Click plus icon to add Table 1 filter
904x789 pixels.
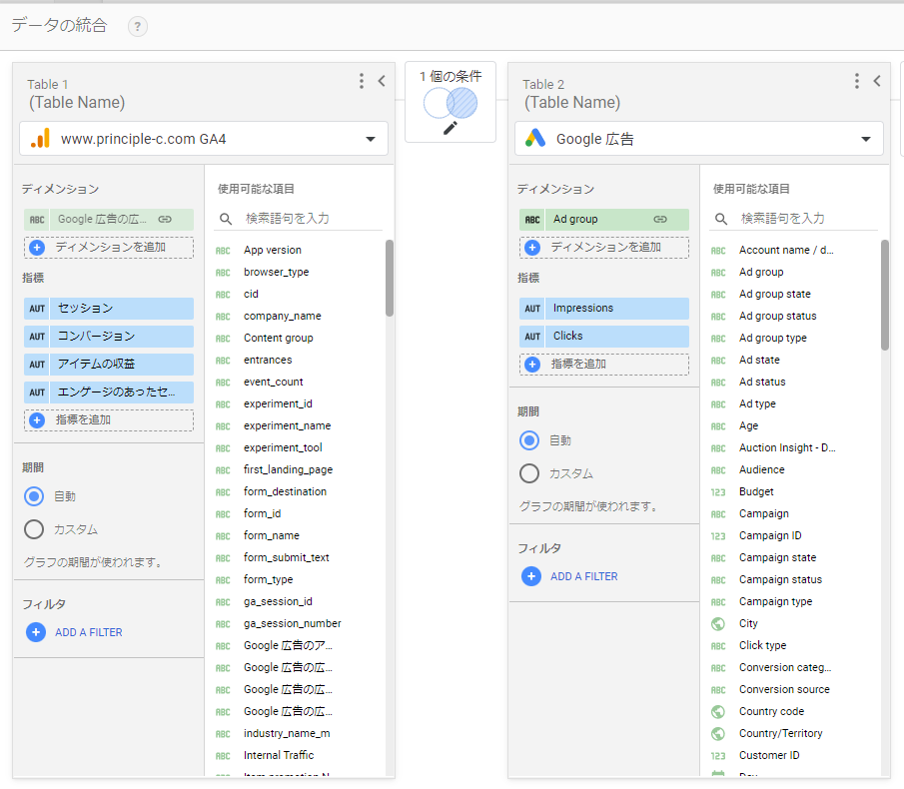click(x=36, y=632)
